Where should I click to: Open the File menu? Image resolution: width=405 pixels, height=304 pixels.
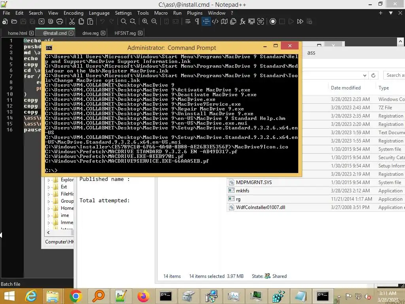click(6, 13)
